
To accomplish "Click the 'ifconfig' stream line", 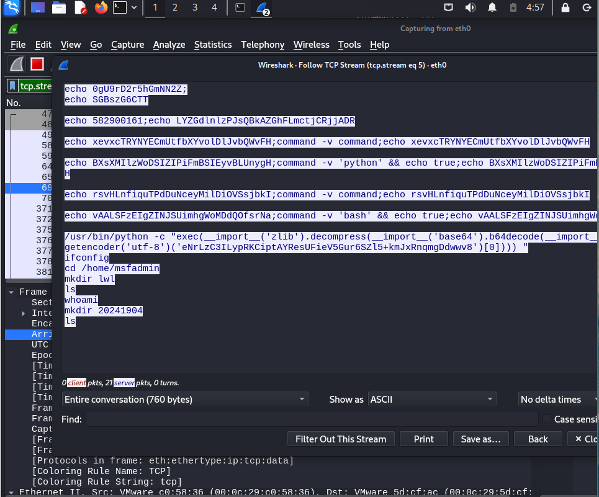I will pos(87,257).
